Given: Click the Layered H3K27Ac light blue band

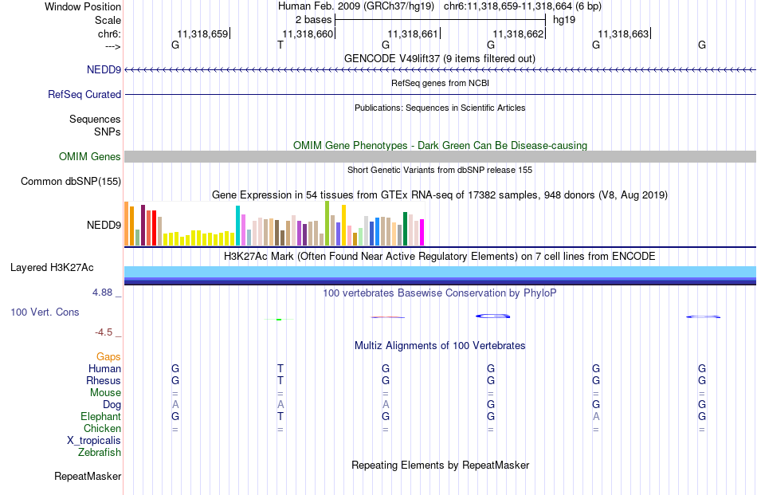Looking at the screenshot, I should pyautogui.click(x=440, y=271).
